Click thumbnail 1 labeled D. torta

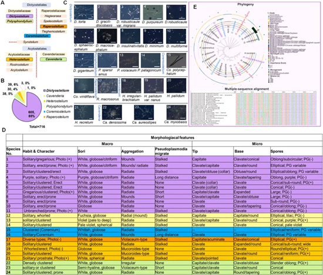point(84,12)
